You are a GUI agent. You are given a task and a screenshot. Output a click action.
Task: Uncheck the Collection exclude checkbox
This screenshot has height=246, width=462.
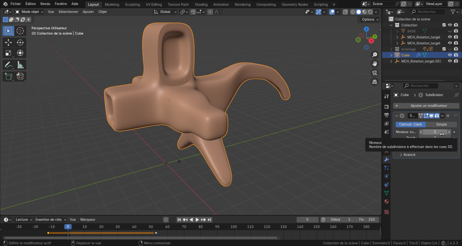(444, 25)
